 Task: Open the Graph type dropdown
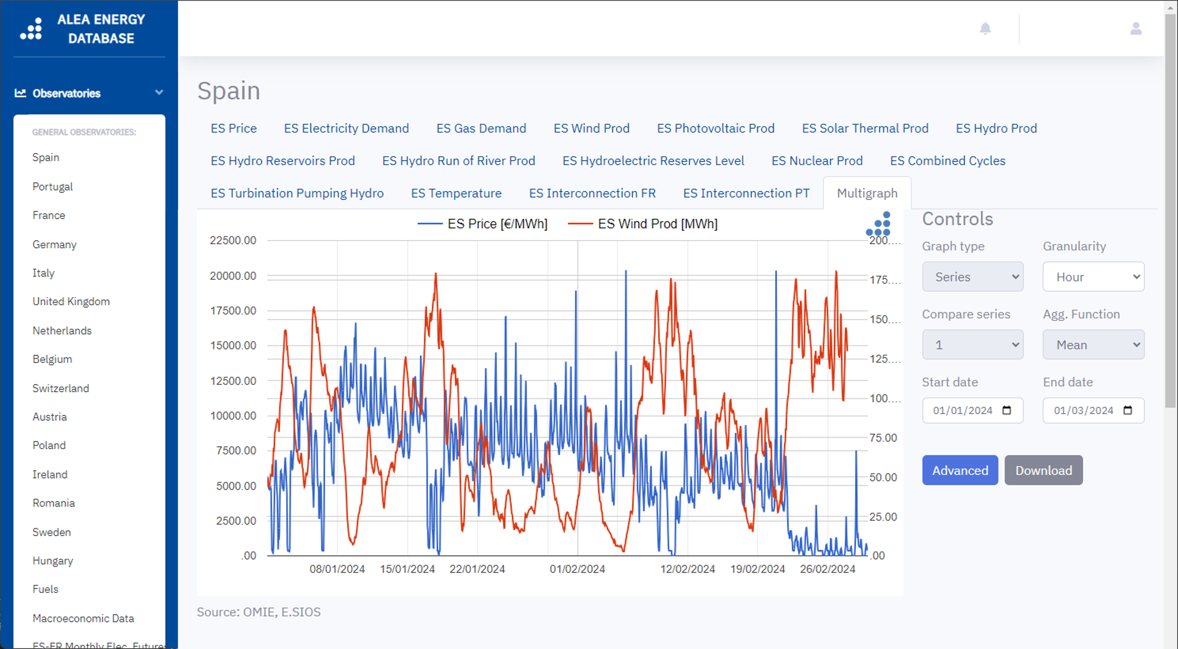pyautogui.click(x=972, y=277)
